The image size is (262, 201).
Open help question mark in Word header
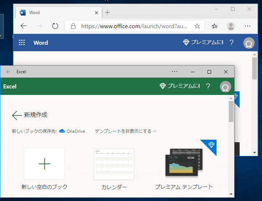coord(231,43)
